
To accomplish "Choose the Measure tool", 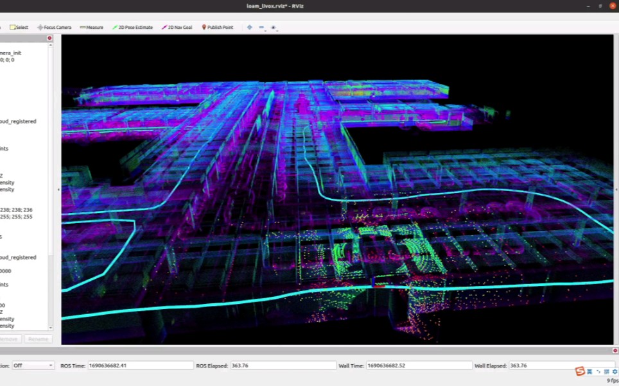I will [x=92, y=28].
